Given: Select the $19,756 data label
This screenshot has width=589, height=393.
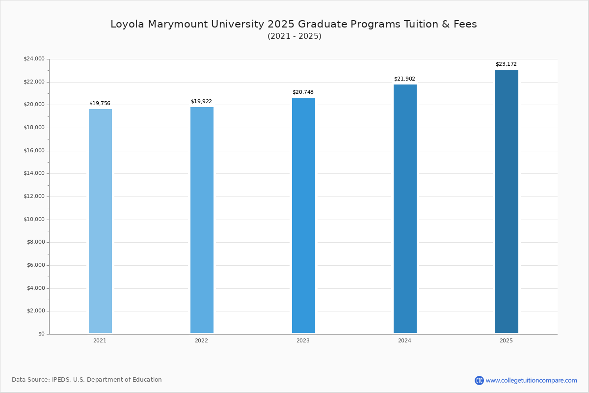Looking at the screenshot, I should tap(100, 104).
